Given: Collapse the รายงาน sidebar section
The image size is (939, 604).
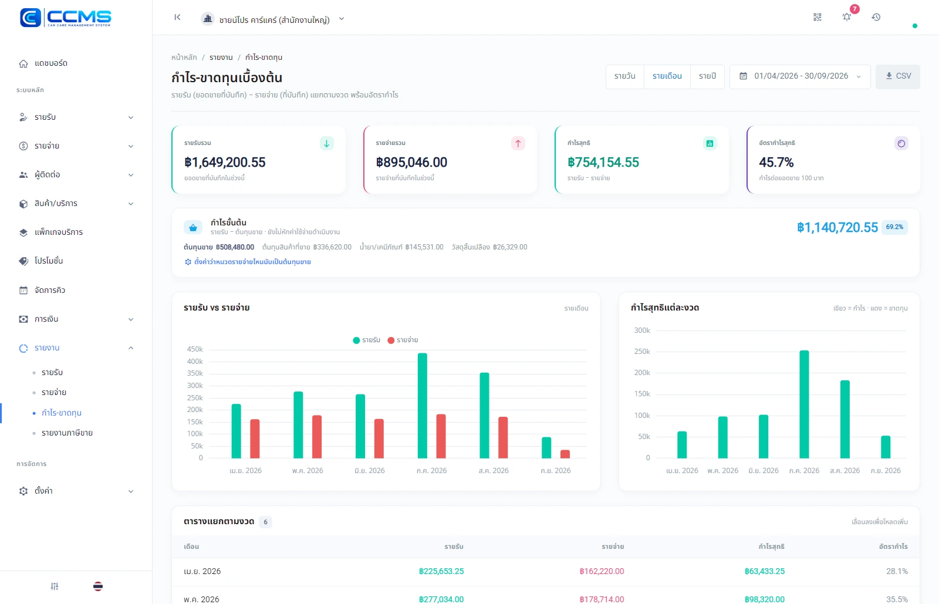Looking at the screenshot, I should (x=76, y=348).
